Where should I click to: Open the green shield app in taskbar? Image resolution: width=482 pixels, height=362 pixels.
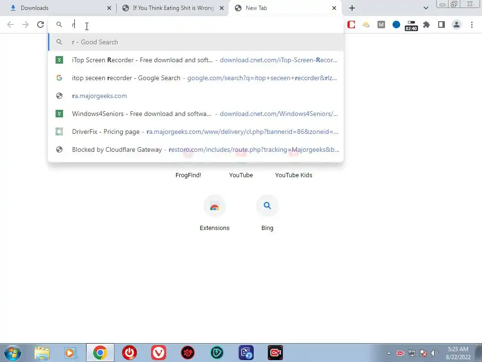coord(217,353)
